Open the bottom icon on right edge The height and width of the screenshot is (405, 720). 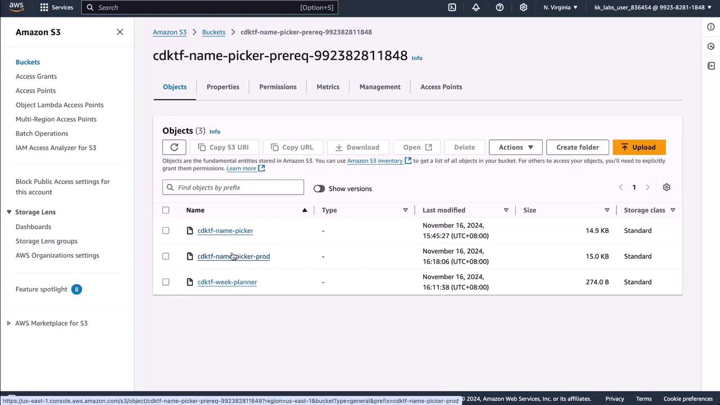[x=711, y=66]
